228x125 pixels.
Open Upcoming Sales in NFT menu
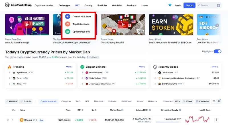(x=81, y=32)
